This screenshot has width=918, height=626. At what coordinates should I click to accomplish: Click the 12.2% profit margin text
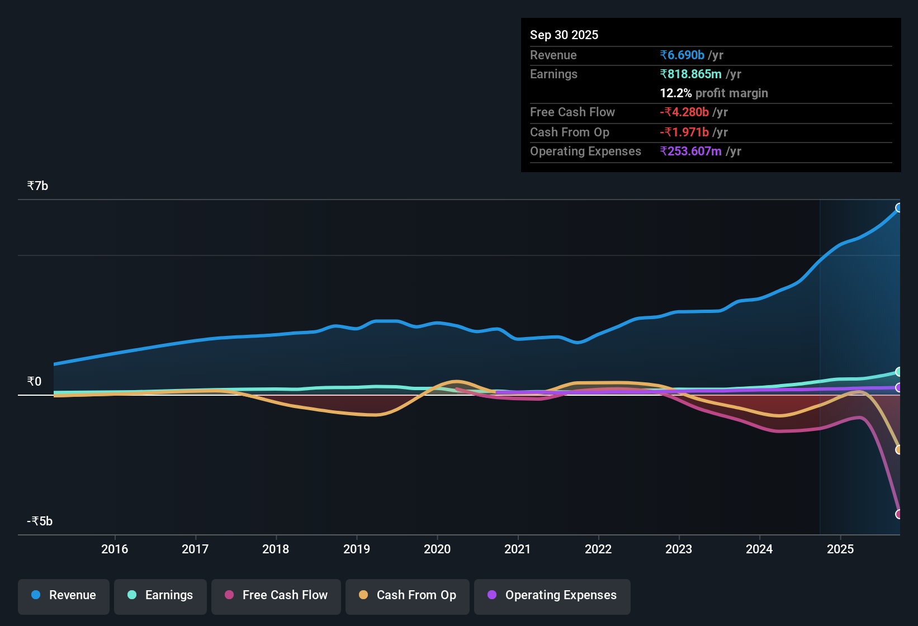point(714,93)
